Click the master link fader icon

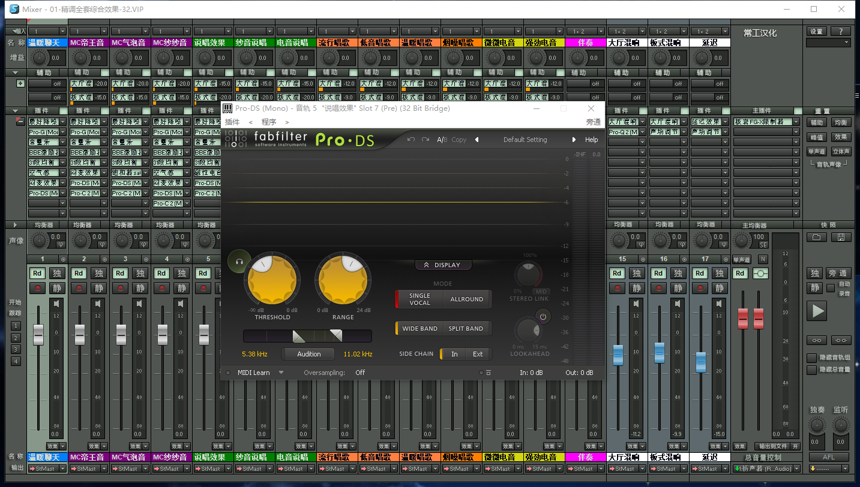(x=761, y=273)
